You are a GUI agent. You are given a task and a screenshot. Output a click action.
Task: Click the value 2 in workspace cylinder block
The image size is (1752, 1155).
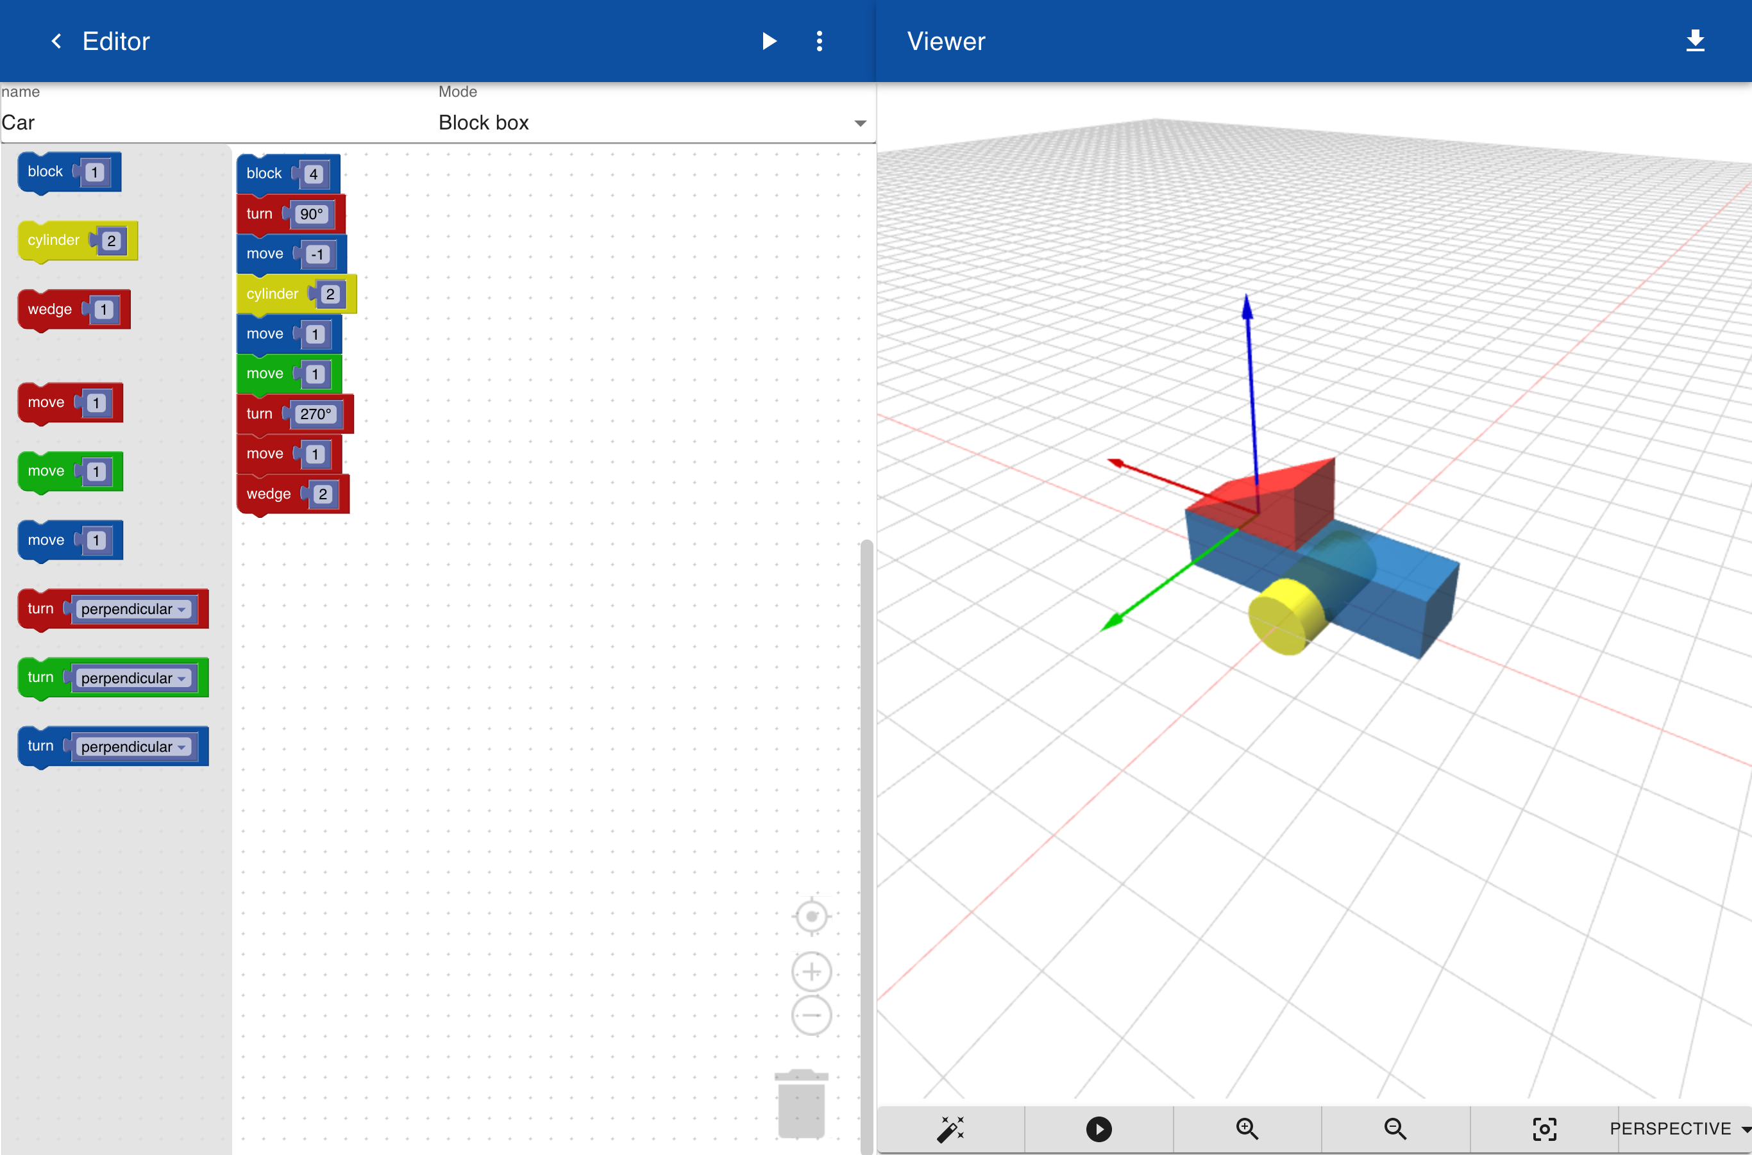tap(330, 295)
